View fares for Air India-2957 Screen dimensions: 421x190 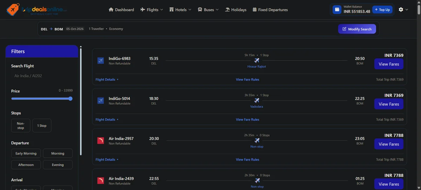389,144
